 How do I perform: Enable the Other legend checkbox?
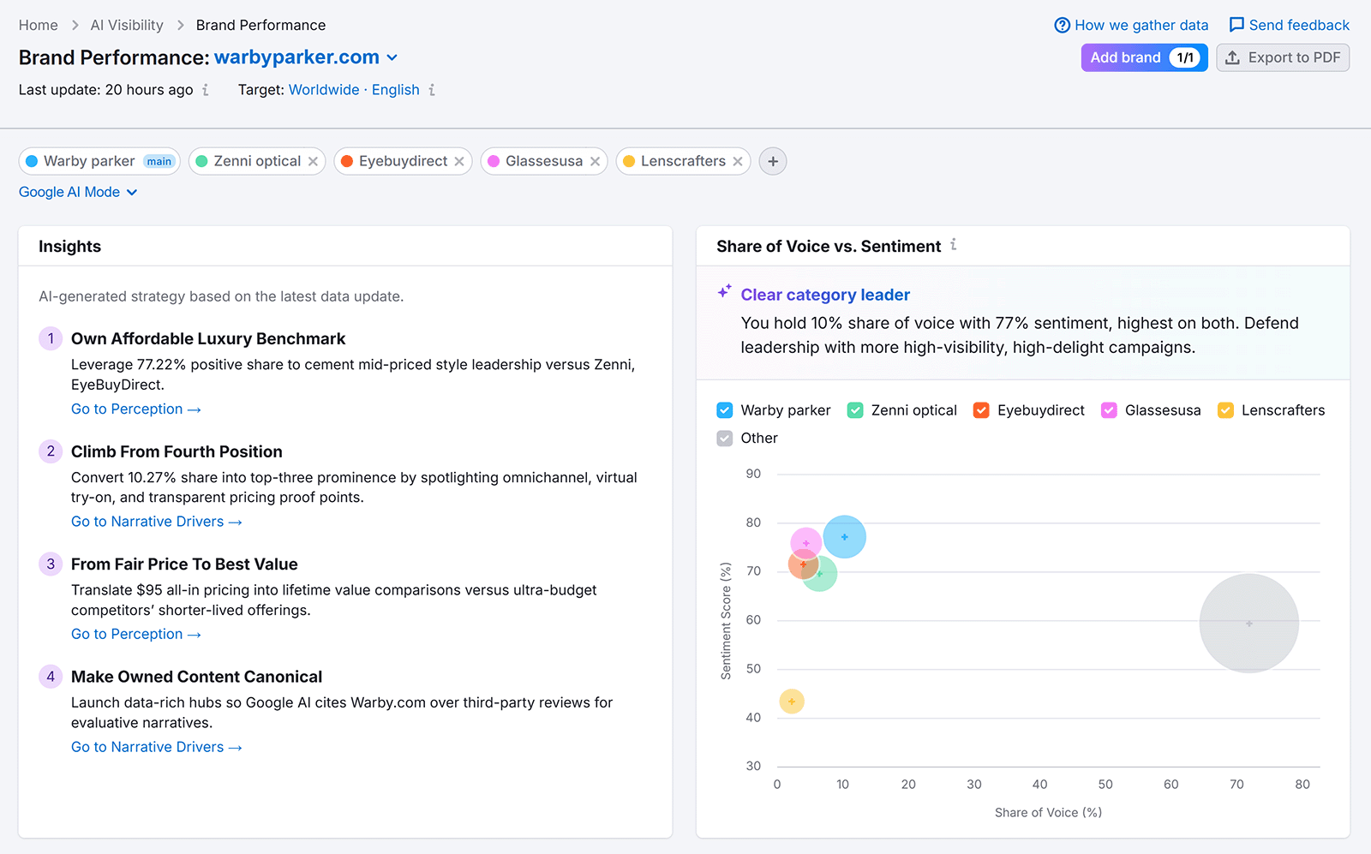tap(725, 438)
